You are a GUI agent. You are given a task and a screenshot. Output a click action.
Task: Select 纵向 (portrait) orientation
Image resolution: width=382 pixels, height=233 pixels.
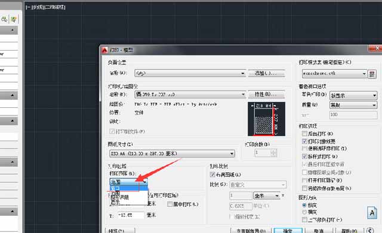click(x=304, y=205)
